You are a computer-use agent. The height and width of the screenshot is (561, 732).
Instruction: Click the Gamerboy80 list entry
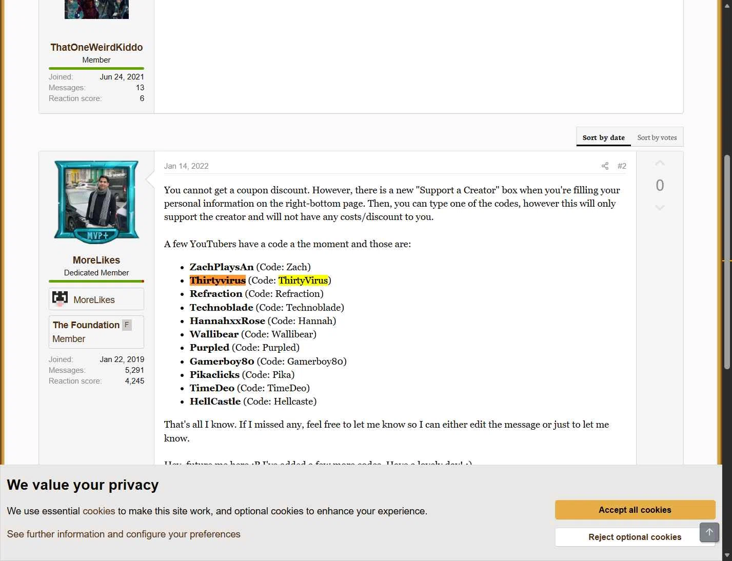click(268, 362)
